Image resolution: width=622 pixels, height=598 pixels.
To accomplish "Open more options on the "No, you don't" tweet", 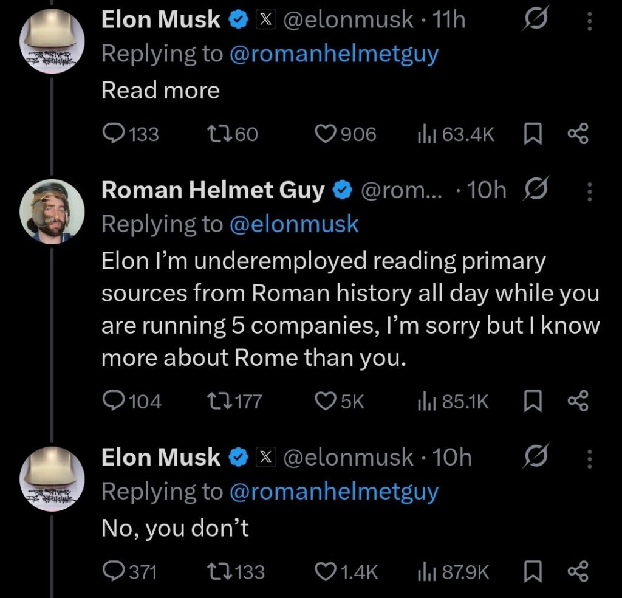I will pos(589,457).
